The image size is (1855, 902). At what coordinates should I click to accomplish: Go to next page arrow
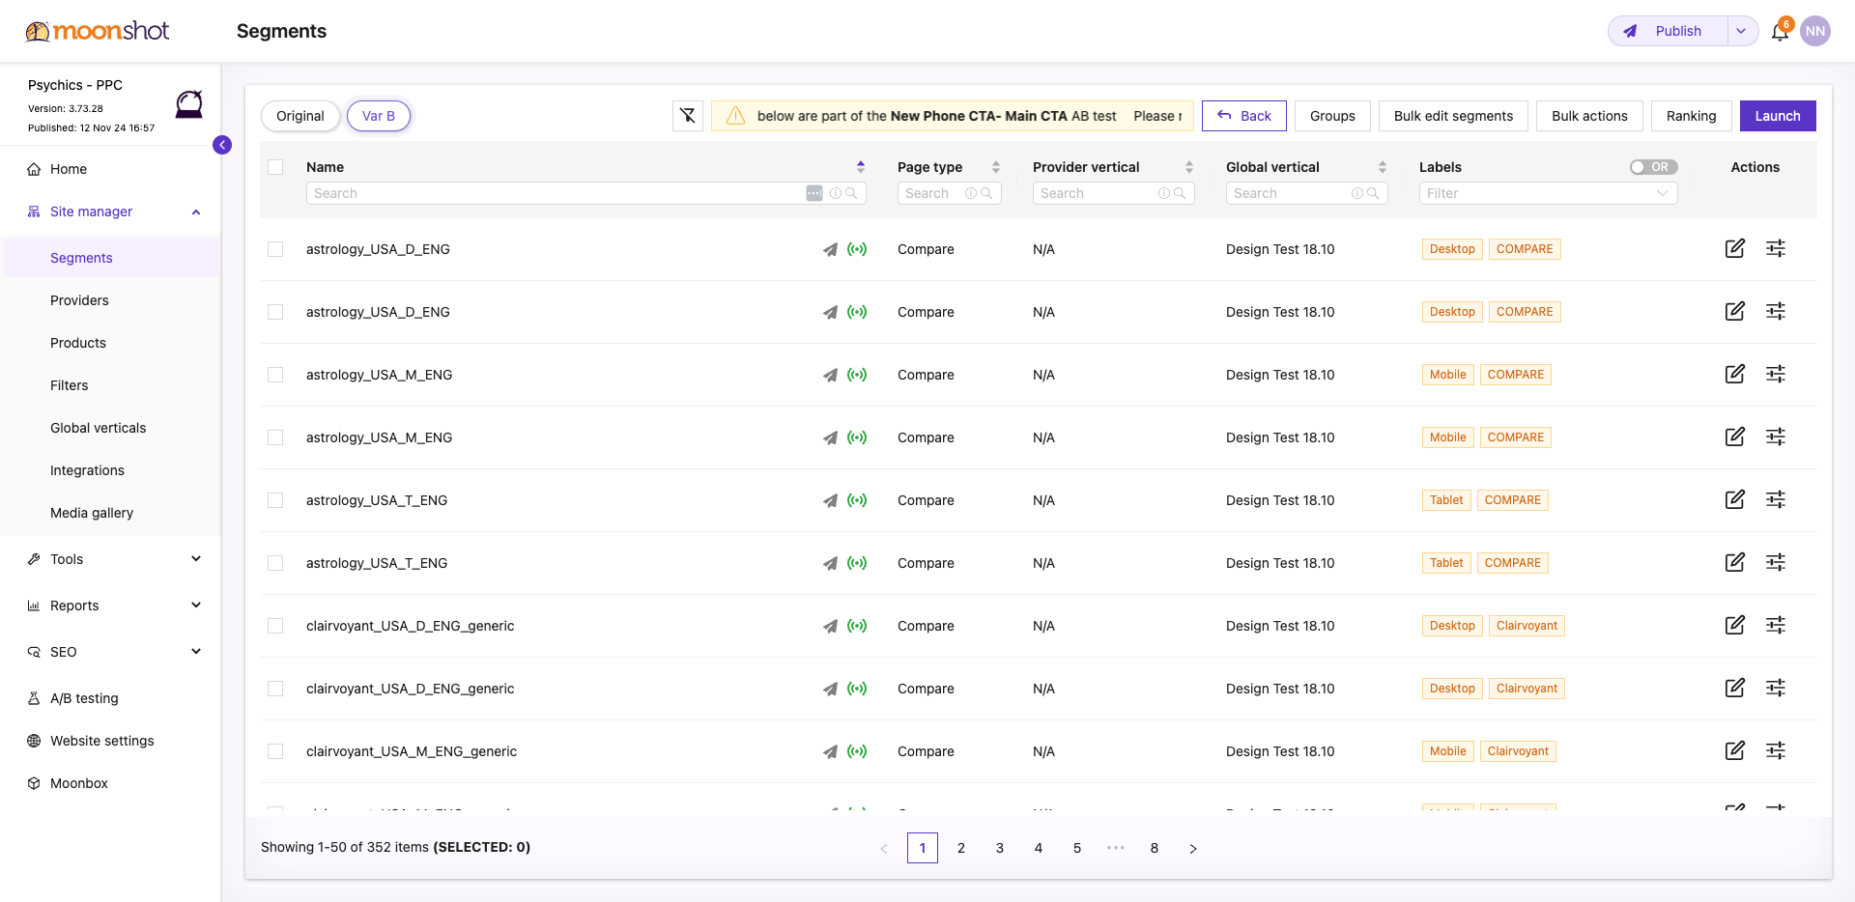pos(1193,848)
